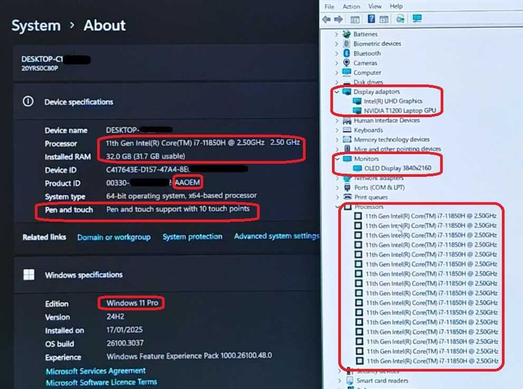Open the Domain or workgroup link
Screen dimensions: 523x389
click(114, 237)
